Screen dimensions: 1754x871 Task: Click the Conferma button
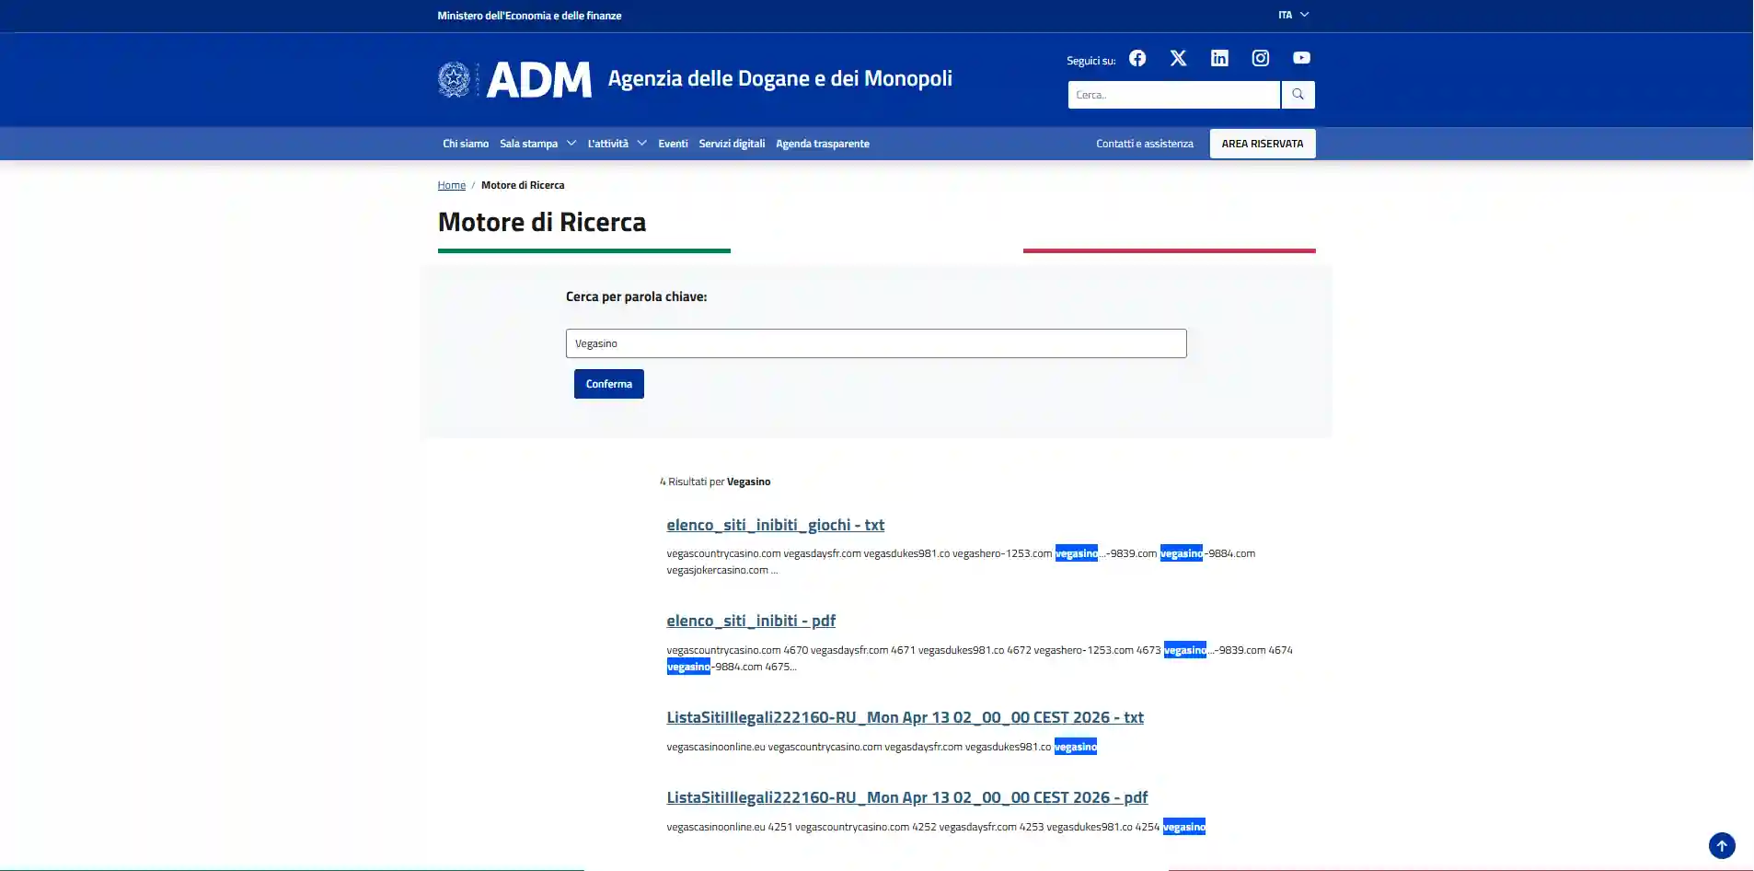tap(609, 384)
